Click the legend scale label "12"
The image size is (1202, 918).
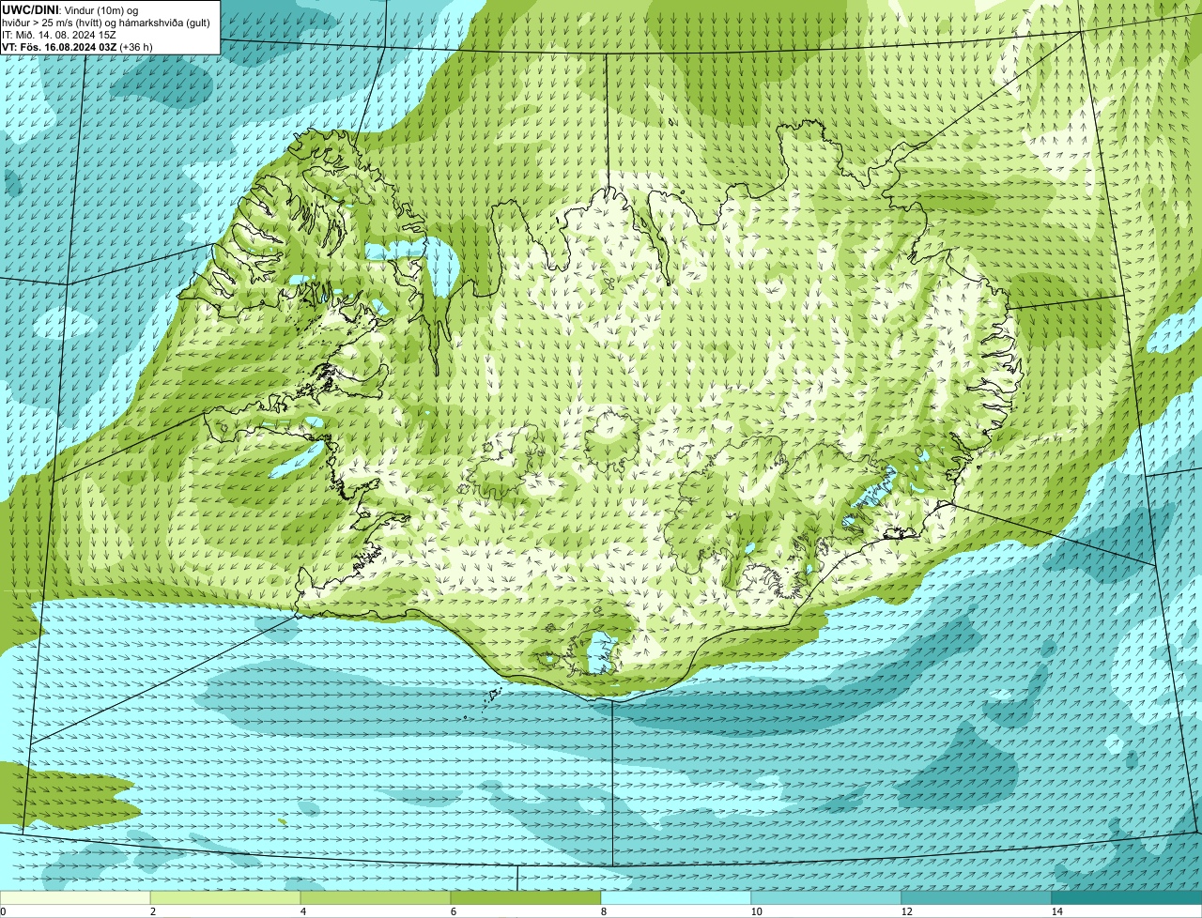[906, 911]
